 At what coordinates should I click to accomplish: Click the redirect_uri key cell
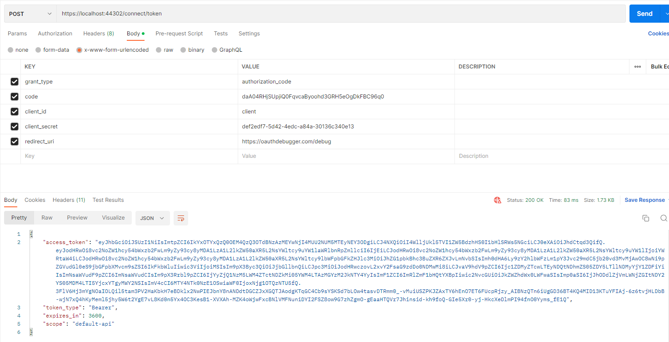click(x=129, y=142)
